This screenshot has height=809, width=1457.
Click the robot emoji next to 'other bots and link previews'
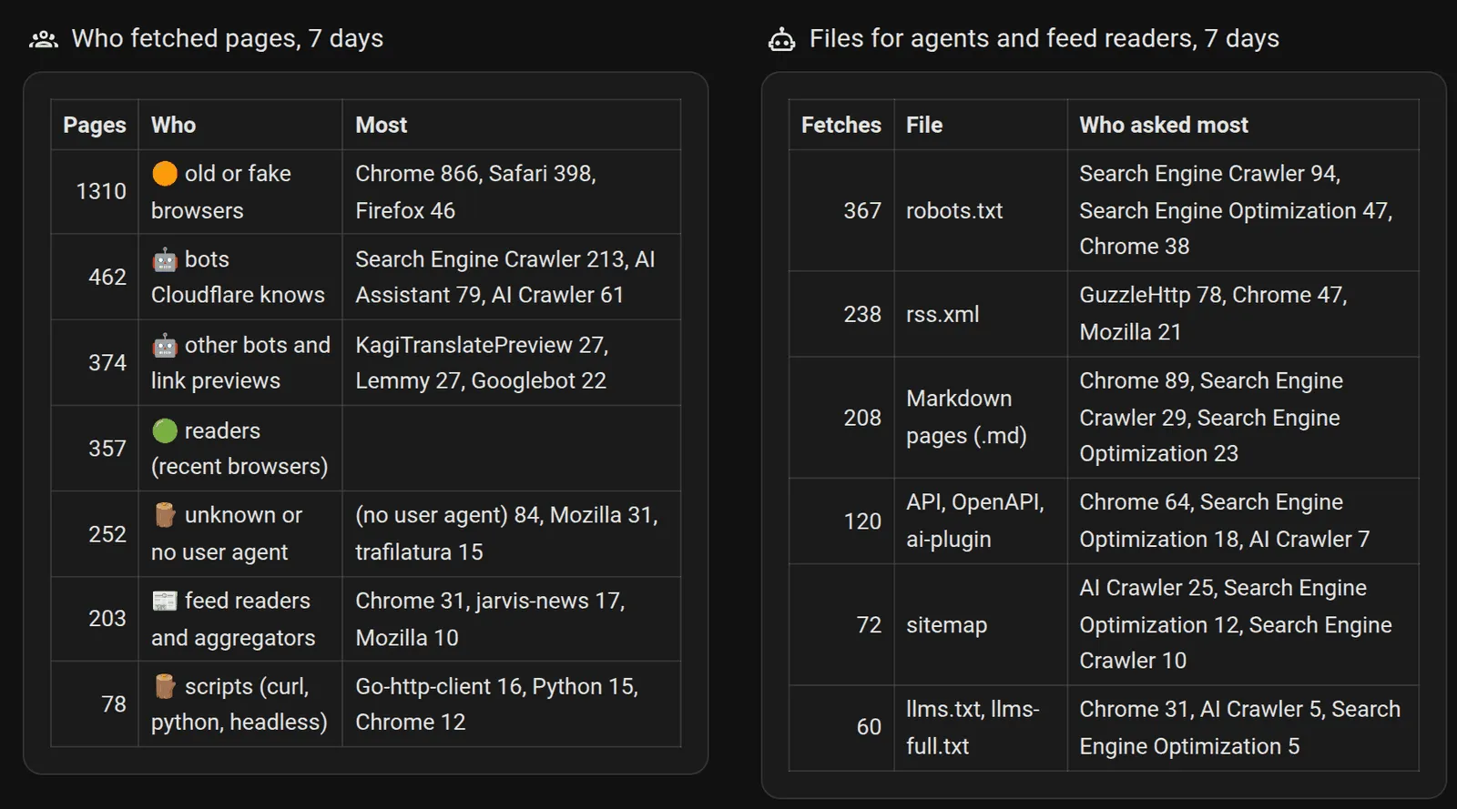165,345
